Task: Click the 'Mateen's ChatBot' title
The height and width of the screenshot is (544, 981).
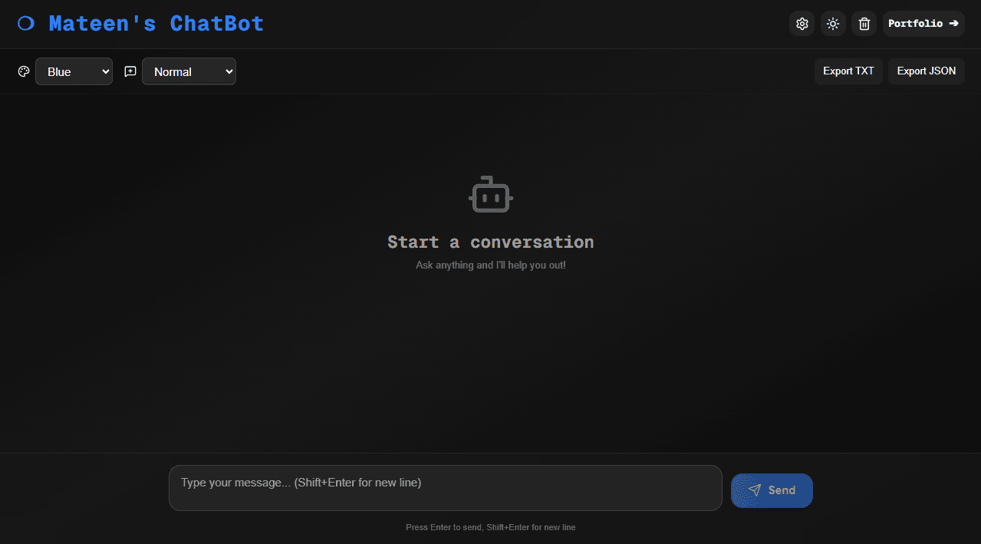Action: click(x=156, y=23)
